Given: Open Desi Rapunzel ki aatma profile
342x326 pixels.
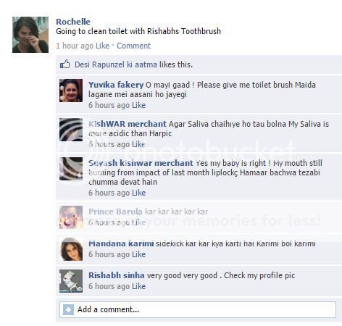Looking at the screenshot, I should click(x=116, y=64).
